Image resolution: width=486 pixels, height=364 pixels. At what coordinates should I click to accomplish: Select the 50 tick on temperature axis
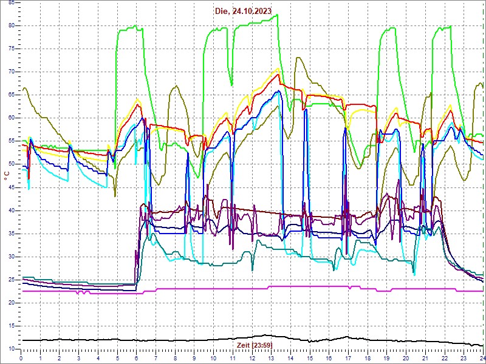tap(11, 164)
